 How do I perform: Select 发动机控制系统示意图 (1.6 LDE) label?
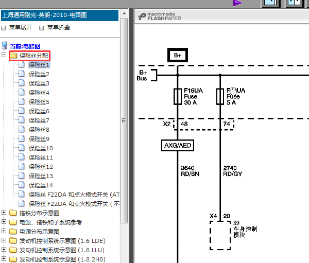(x=62, y=241)
